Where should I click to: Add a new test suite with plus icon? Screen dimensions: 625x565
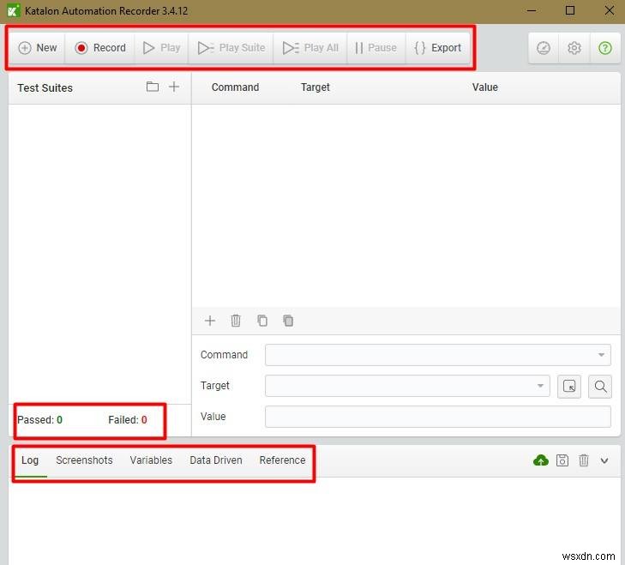pos(174,87)
